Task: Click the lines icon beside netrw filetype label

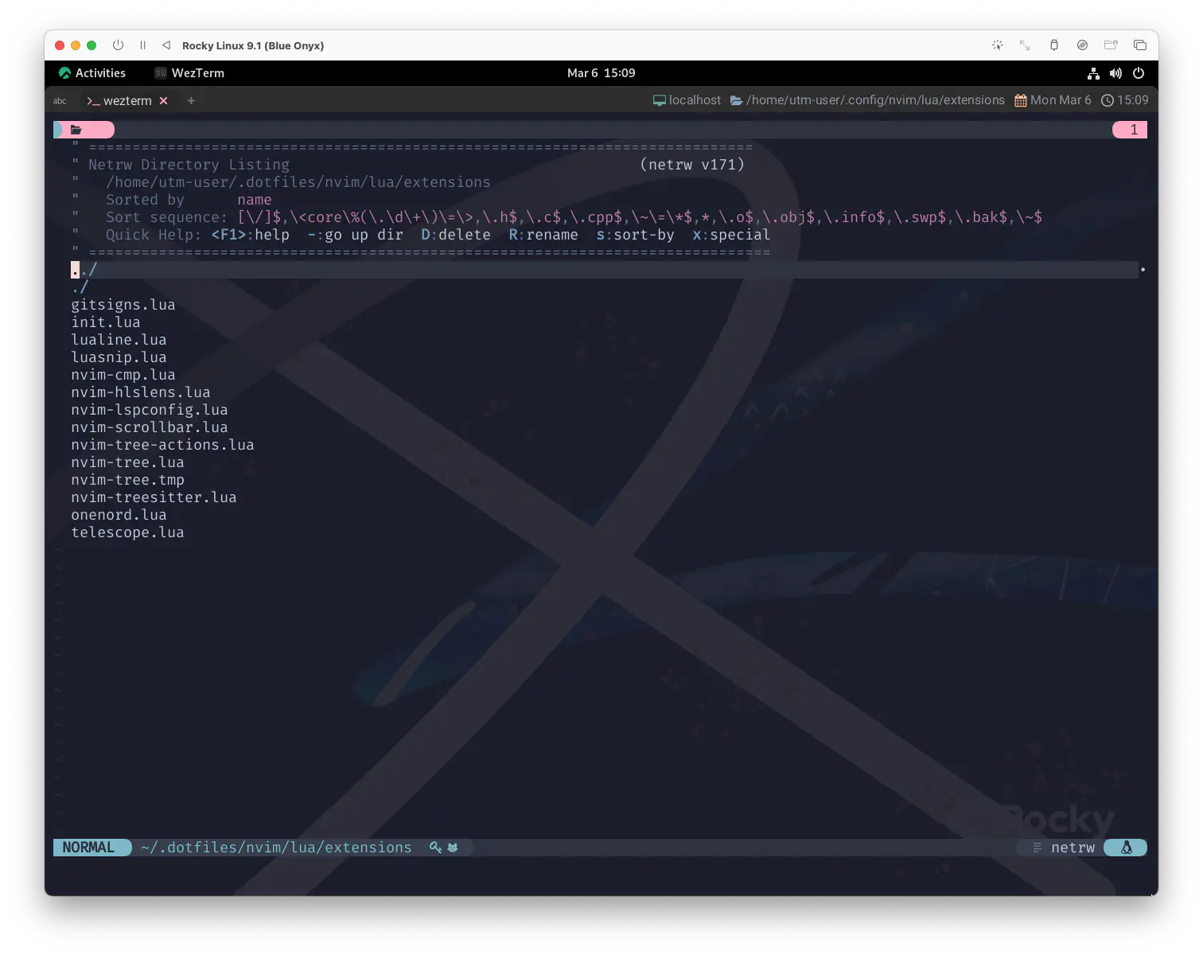Action: 1037,848
